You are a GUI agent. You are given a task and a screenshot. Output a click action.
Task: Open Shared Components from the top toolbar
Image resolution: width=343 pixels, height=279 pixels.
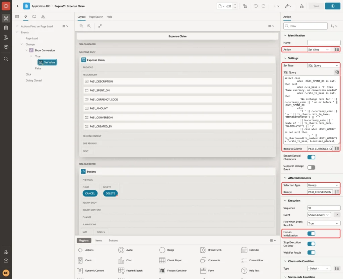click(302, 6)
